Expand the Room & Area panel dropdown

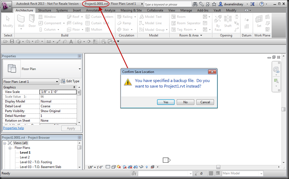point(201,35)
